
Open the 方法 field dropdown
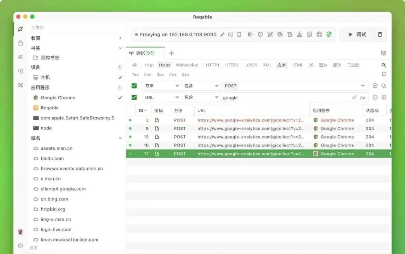pos(162,86)
